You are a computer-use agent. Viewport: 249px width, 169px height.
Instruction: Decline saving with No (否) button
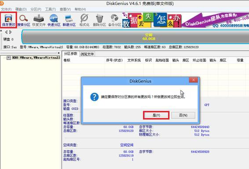pos(183,115)
